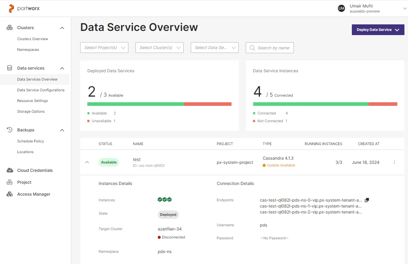Click px-system-project cell

click(x=235, y=162)
